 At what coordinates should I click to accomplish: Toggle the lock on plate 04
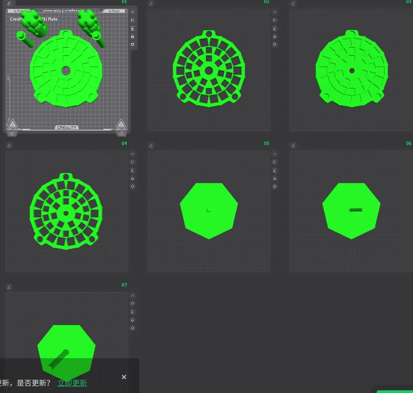pos(132,178)
